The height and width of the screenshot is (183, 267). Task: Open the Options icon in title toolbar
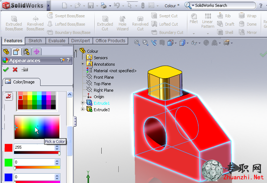[151, 6]
